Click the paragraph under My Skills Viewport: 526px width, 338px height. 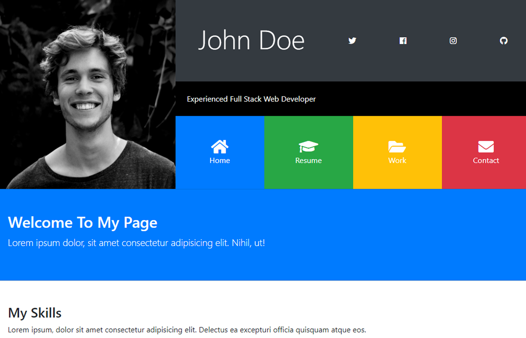[187, 330]
